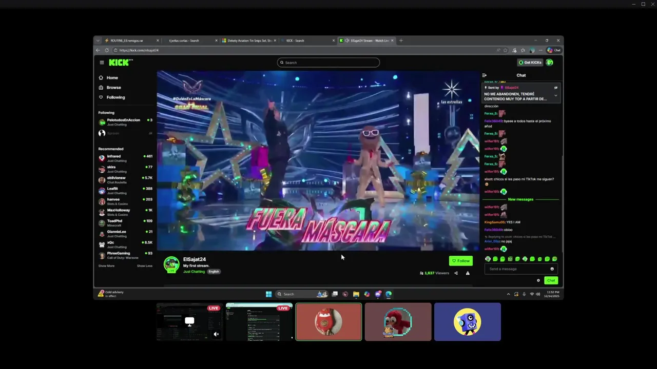Screen dimensions: 657x369
Task: Open chat settings gear
Action: tap(538, 280)
